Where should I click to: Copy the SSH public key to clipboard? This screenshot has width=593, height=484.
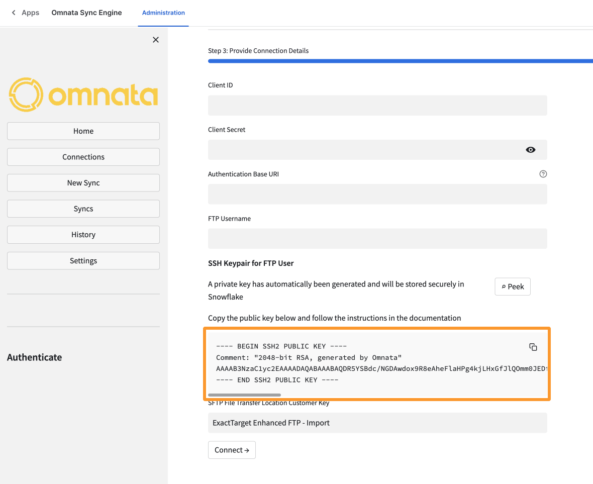tap(533, 347)
